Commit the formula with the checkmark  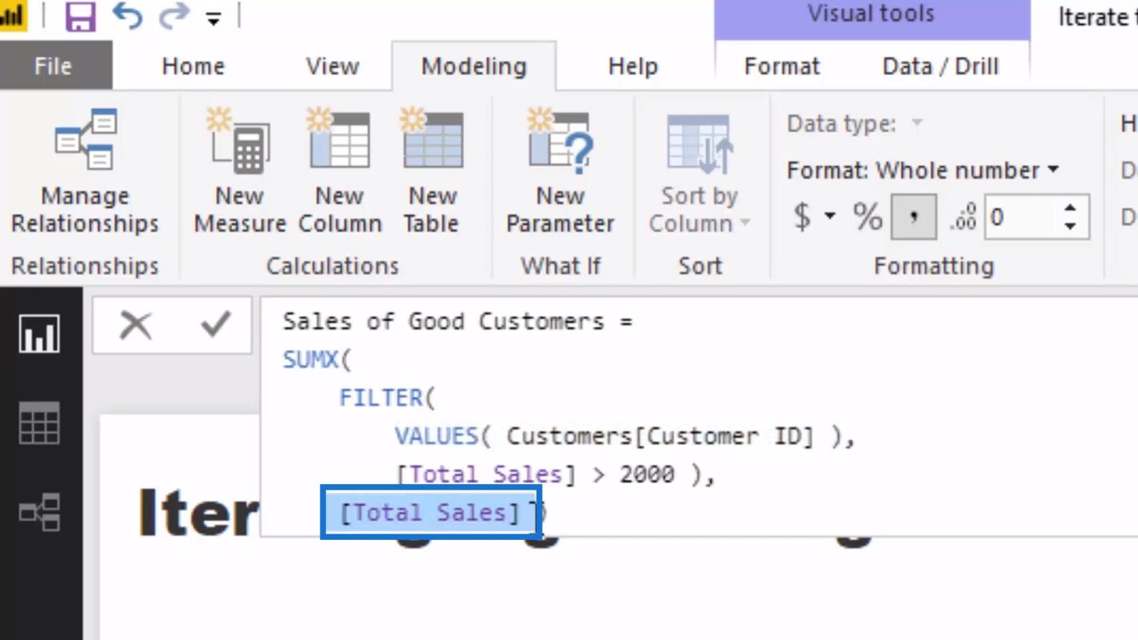click(x=216, y=325)
